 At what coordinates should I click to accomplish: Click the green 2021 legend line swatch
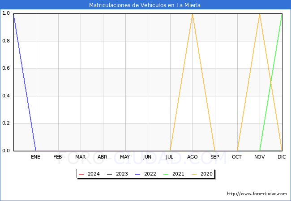(166, 174)
